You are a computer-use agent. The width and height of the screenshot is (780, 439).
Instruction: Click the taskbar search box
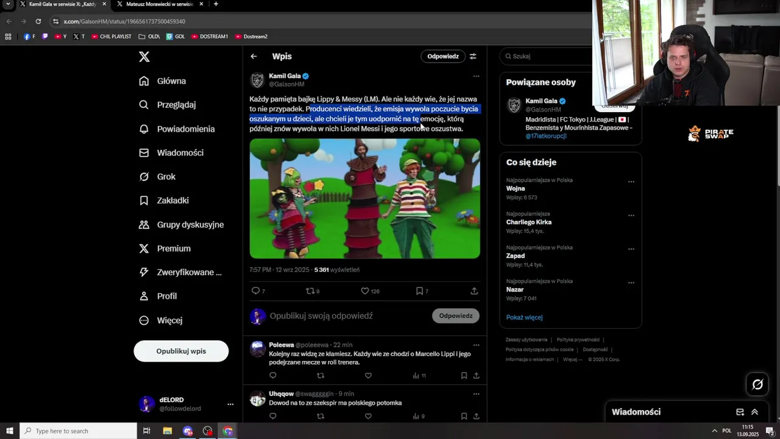point(78,431)
